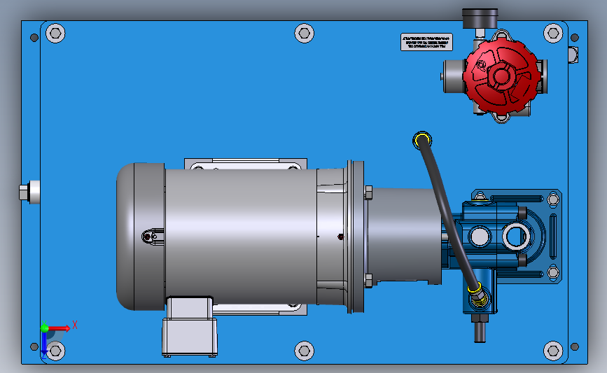607x373 pixels.
Task: Select the motor junction box
Action: tap(190, 326)
